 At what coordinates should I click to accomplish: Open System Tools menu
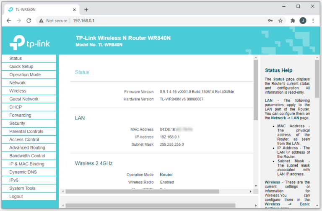pyautogui.click(x=29, y=188)
